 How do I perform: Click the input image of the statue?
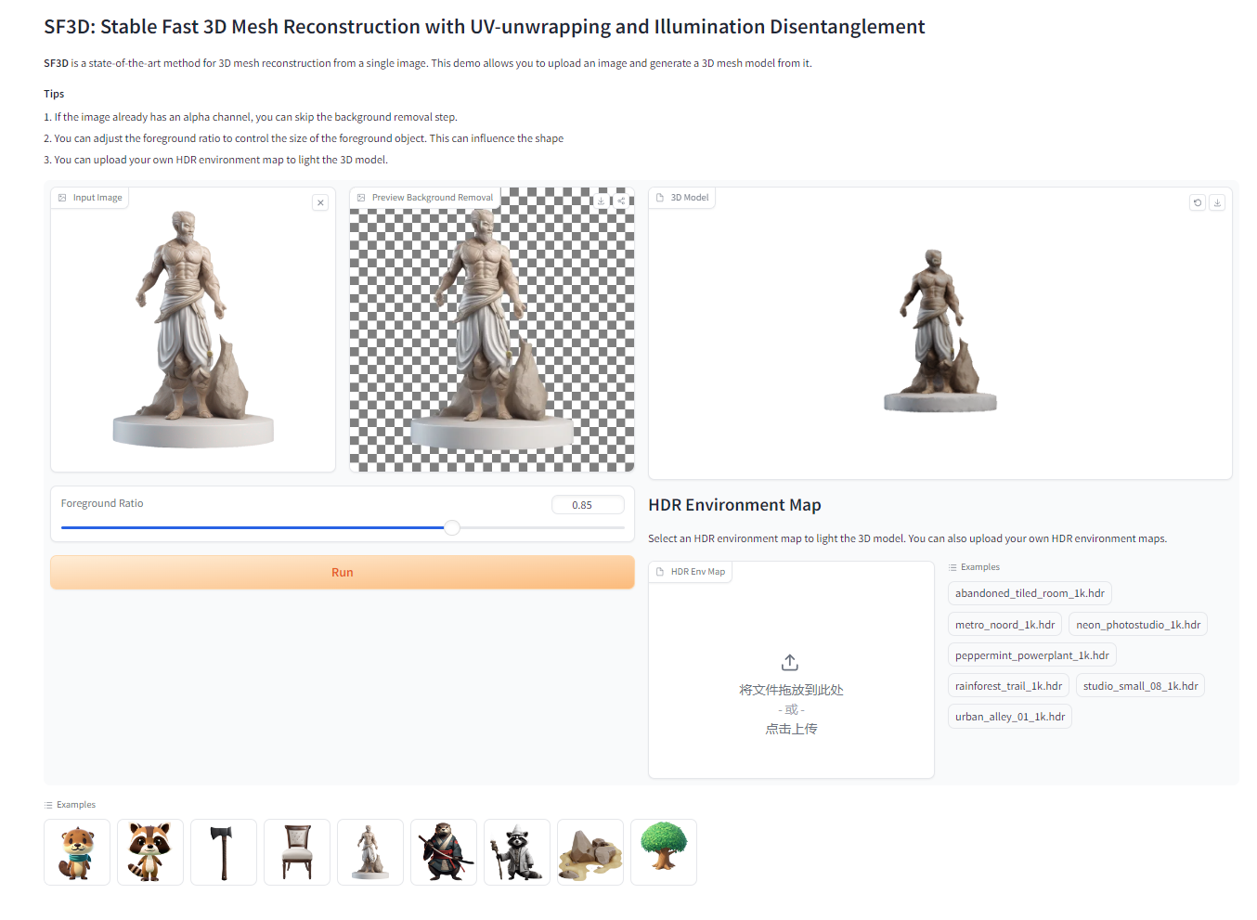point(193,330)
